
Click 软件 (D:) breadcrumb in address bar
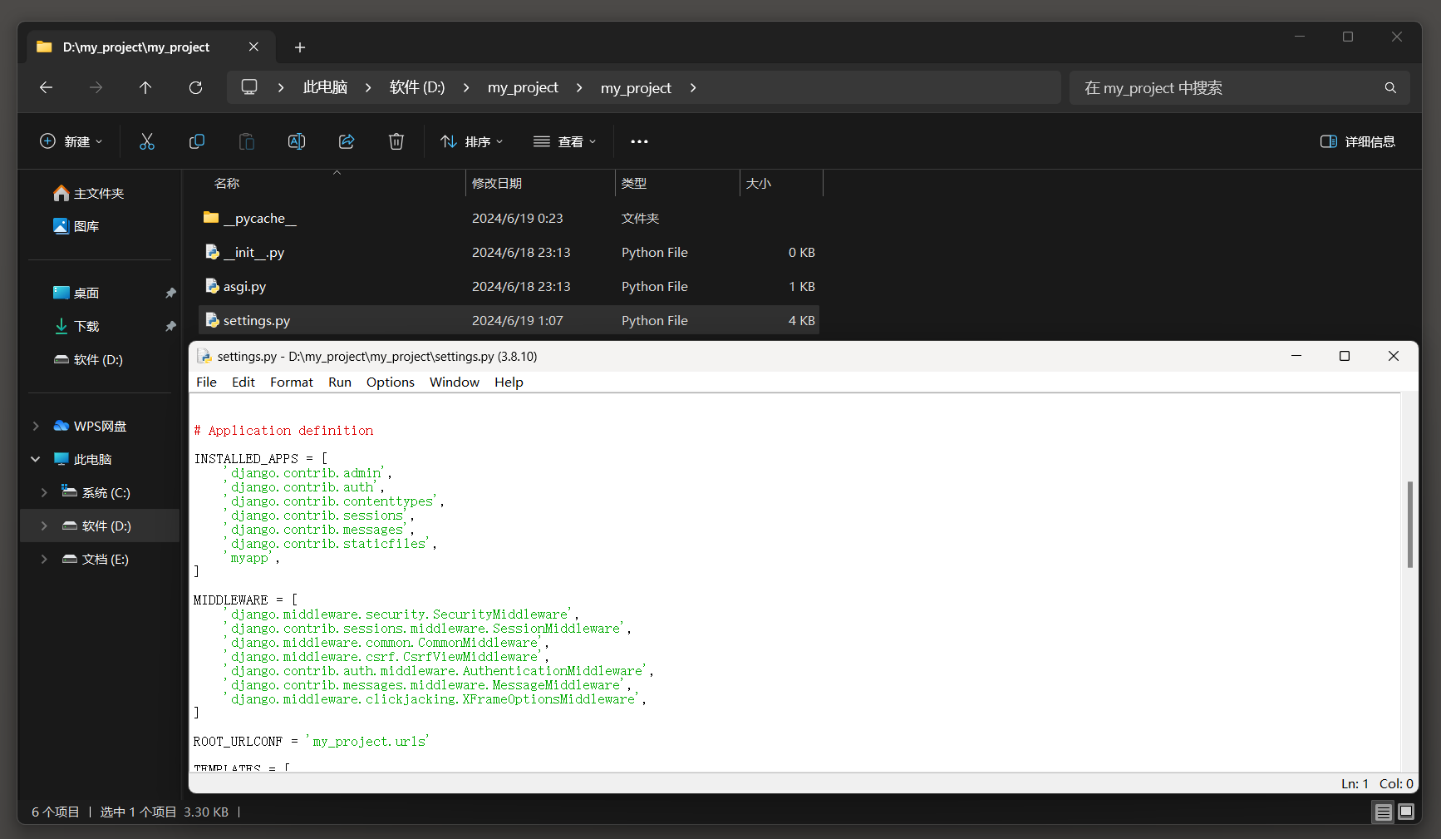click(x=417, y=87)
